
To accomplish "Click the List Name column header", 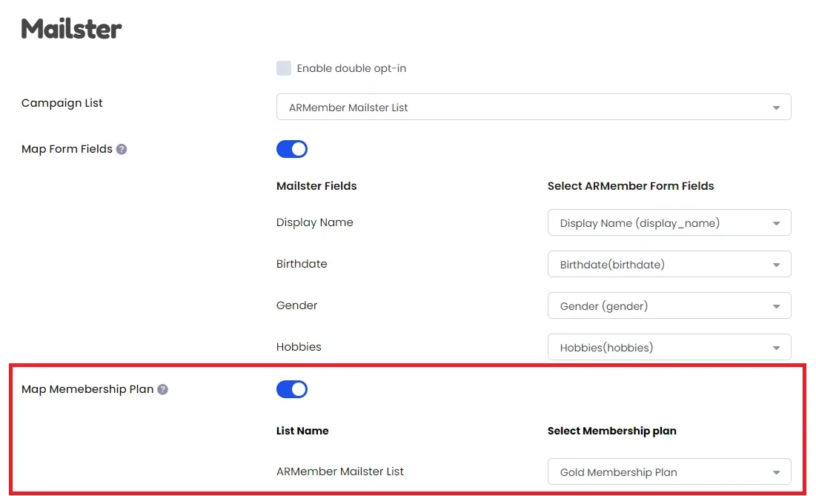I will point(302,431).
